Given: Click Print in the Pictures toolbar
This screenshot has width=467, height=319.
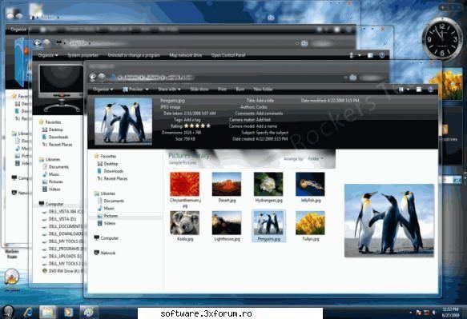Looking at the screenshot, I should pos(222,90).
